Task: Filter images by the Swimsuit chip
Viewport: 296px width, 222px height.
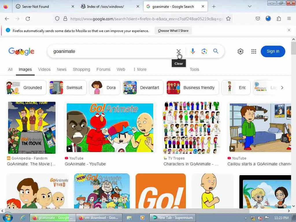Action: 68,88
